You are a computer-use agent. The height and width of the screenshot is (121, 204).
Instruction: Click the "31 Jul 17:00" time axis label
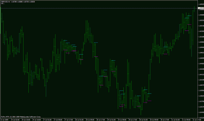[x=196, y=120]
